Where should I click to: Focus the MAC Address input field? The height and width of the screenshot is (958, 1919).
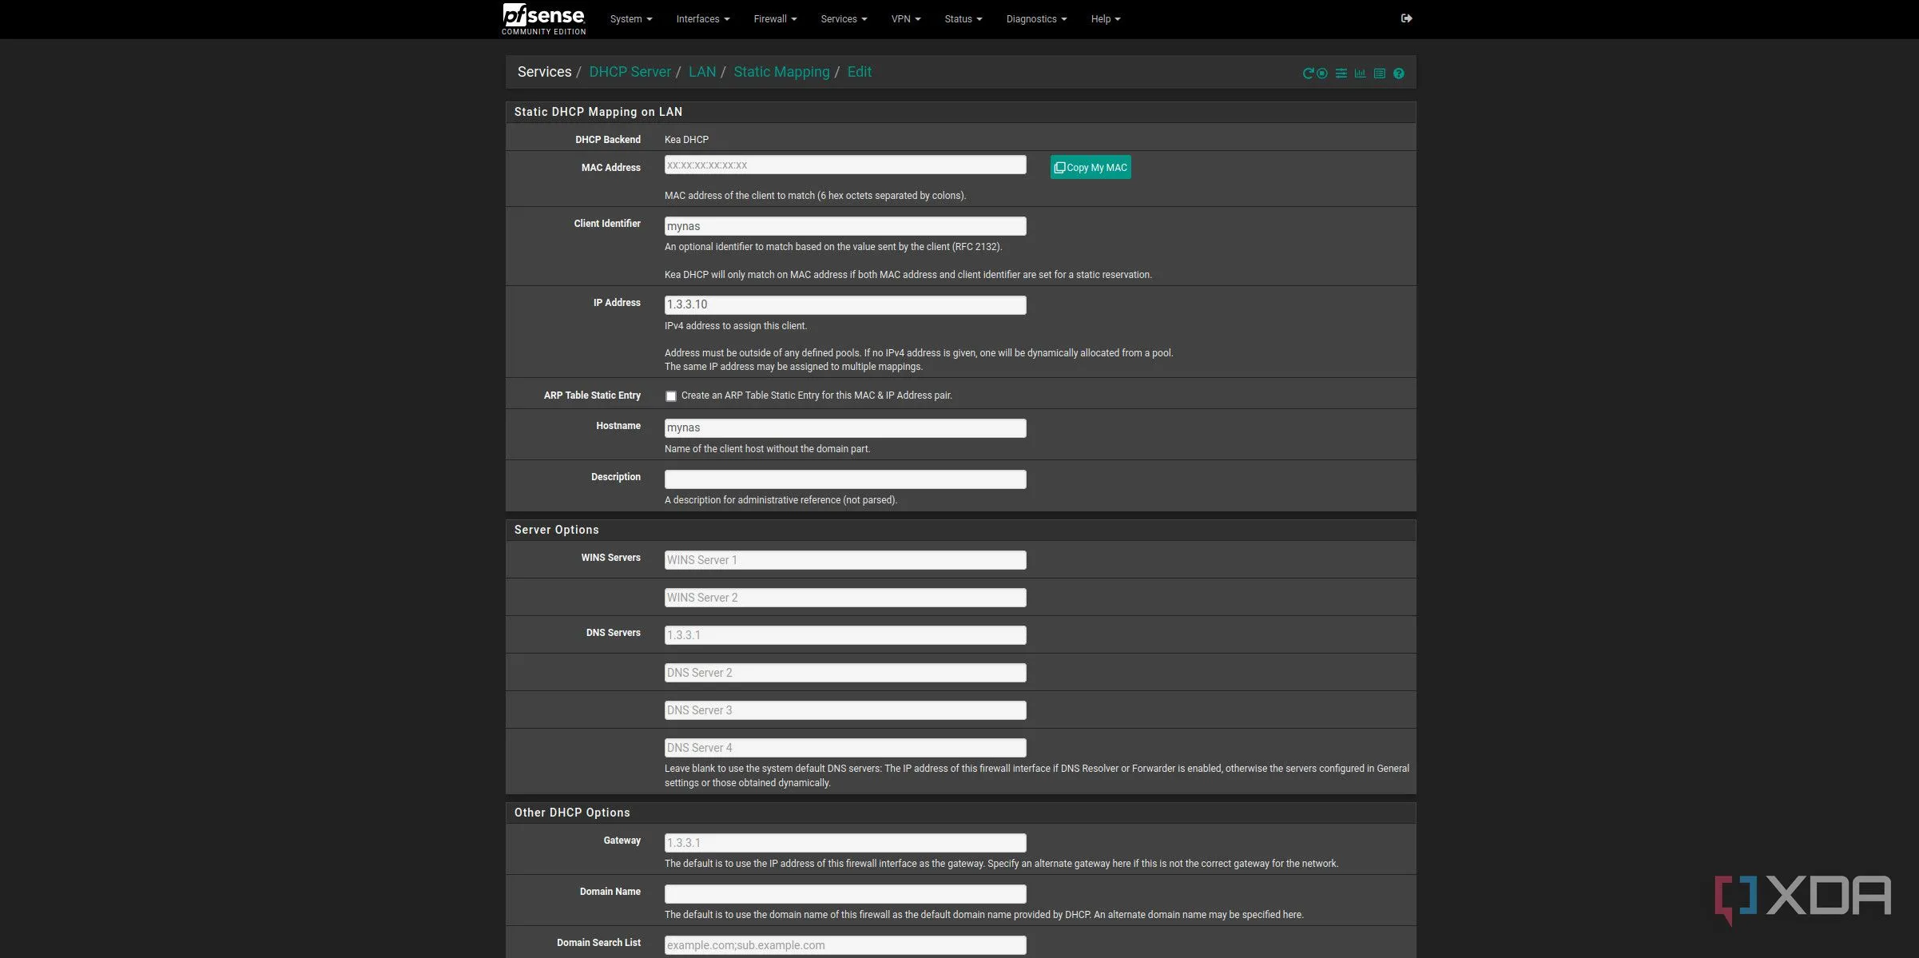845,165
